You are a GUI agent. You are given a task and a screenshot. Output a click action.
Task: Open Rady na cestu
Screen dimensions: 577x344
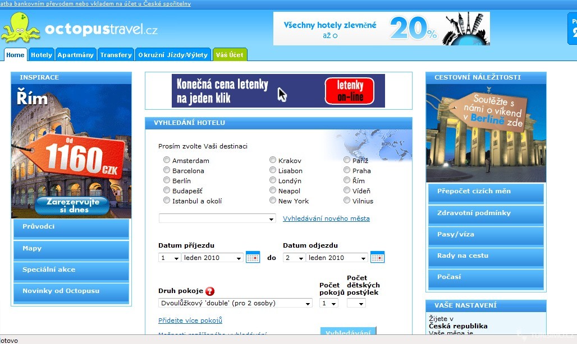(486, 257)
